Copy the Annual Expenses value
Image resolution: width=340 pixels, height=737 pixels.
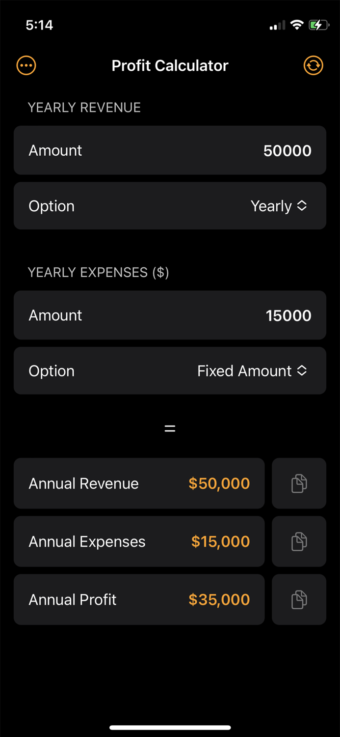pos(299,541)
